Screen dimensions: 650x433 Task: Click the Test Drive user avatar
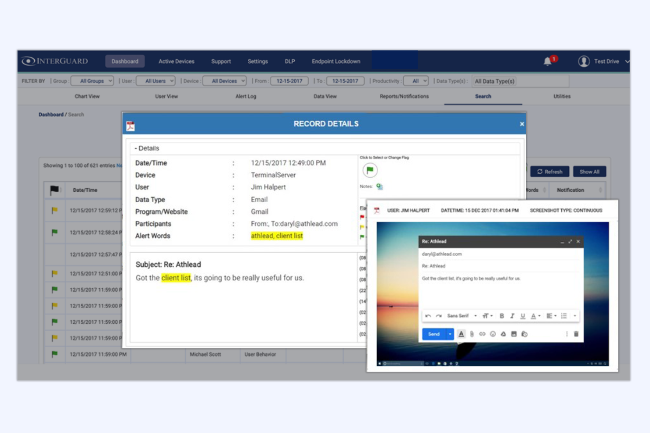pyautogui.click(x=584, y=61)
